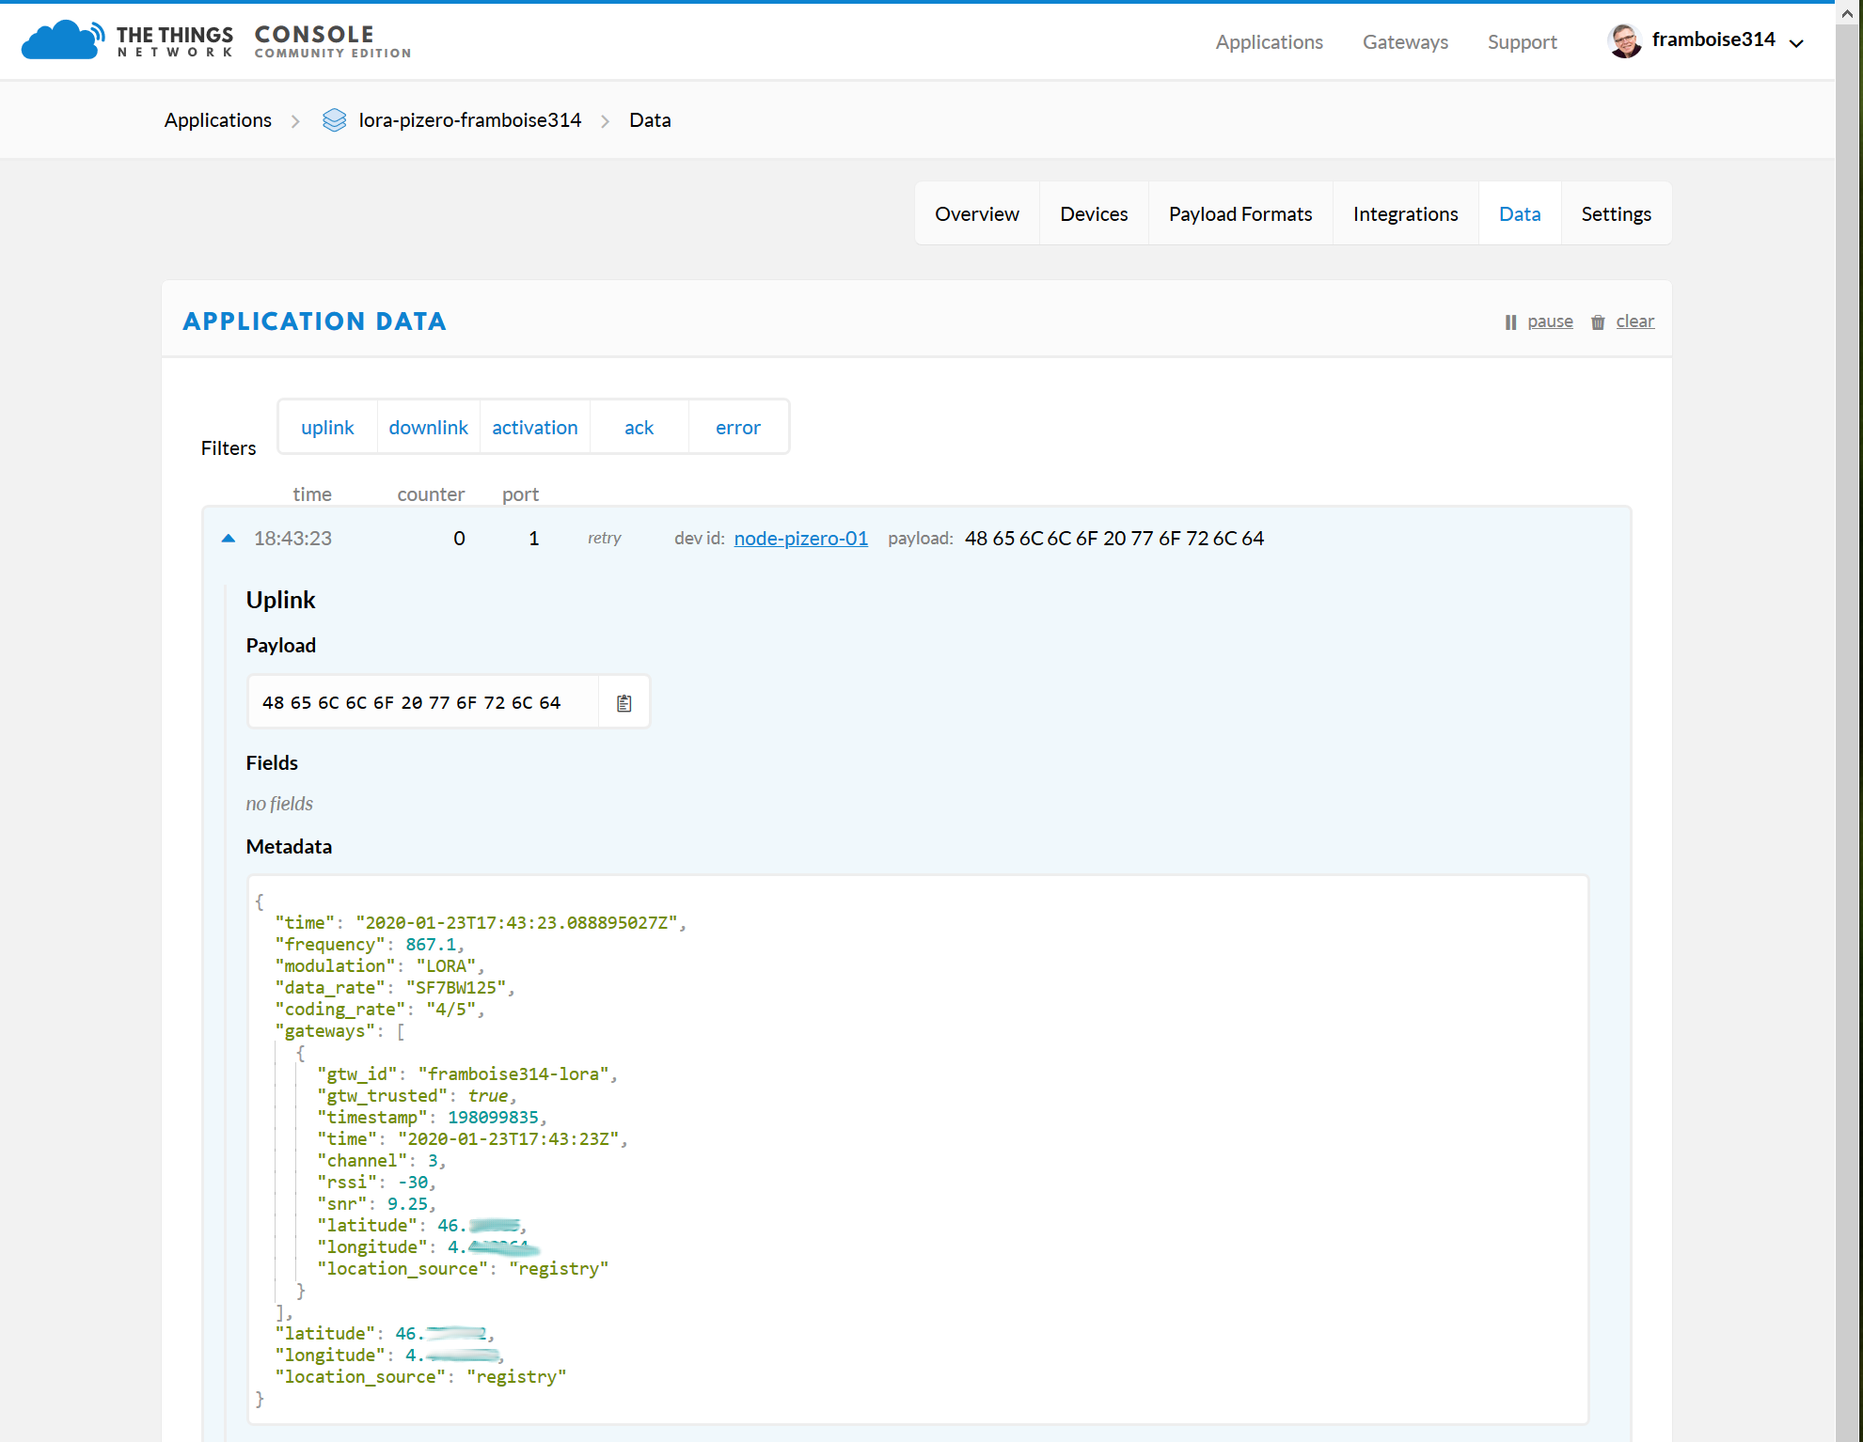This screenshot has width=1863, height=1442.
Task: Click the Metadata heading
Action: point(289,847)
